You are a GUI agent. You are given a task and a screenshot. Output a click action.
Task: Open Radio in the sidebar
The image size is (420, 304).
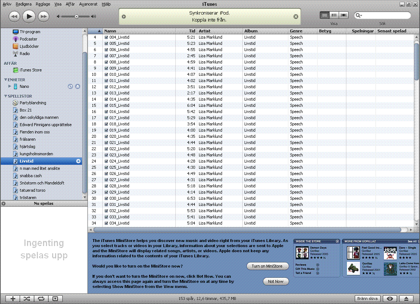(x=24, y=54)
